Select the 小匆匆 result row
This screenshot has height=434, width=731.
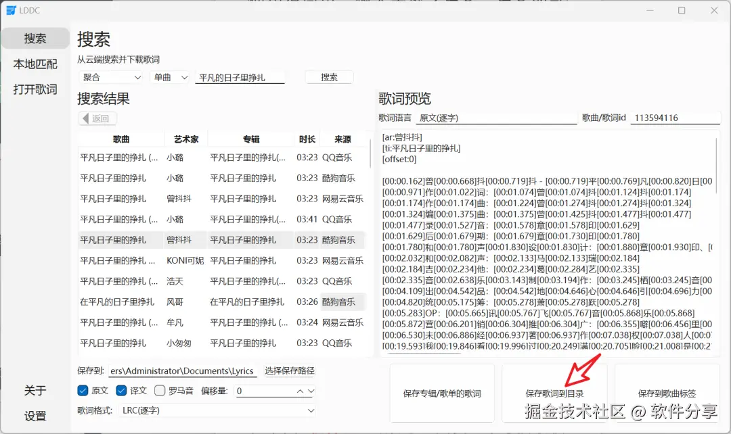click(x=222, y=343)
